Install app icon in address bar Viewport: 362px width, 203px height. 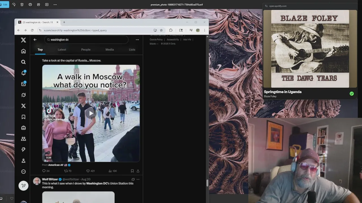pos(155,30)
